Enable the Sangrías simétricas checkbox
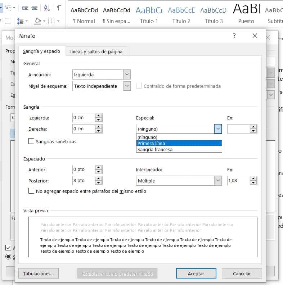The width and height of the screenshot is (283, 285). click(31, 141)
